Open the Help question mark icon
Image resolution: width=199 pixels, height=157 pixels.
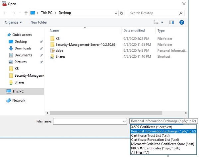pyautogui.click(x=181, y=22)
